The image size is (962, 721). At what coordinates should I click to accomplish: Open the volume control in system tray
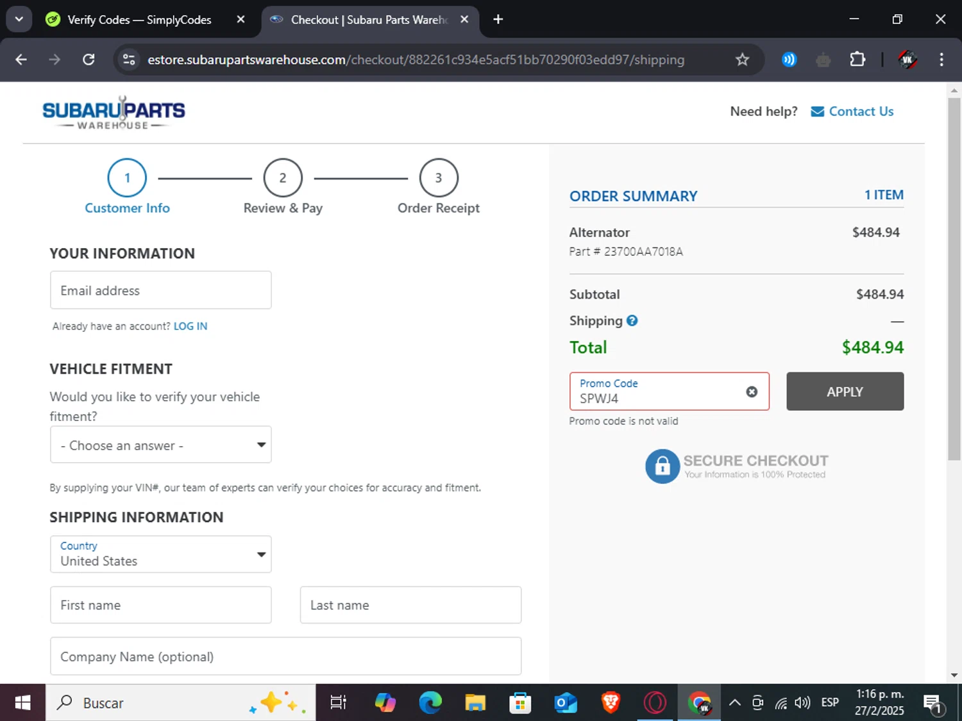802,703
